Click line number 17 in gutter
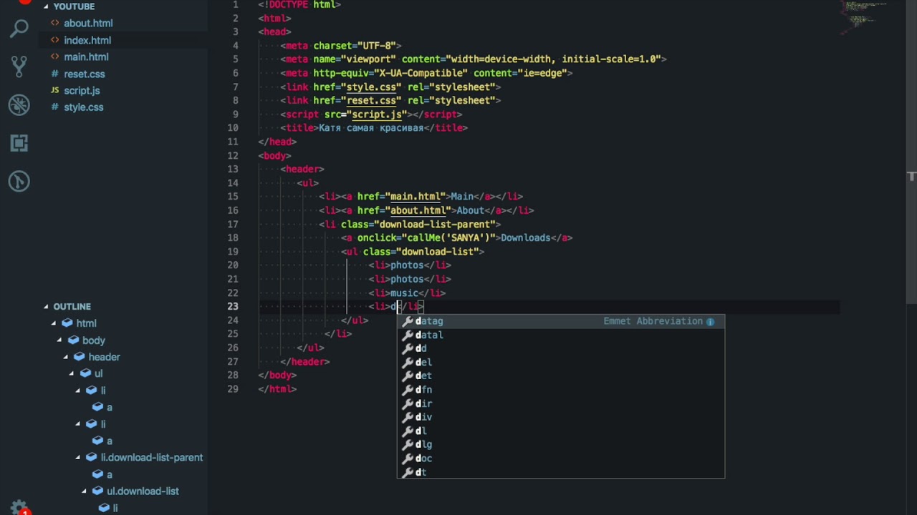This screenshot has height=515, width=917. (233, 224)
